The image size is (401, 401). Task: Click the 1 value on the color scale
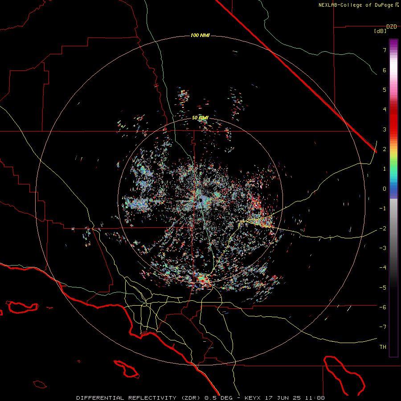[x=385, y=169]
